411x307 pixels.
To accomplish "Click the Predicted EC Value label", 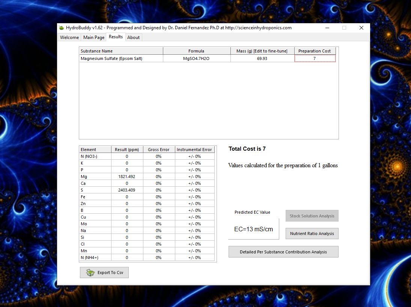I will (x=252, y=212).
